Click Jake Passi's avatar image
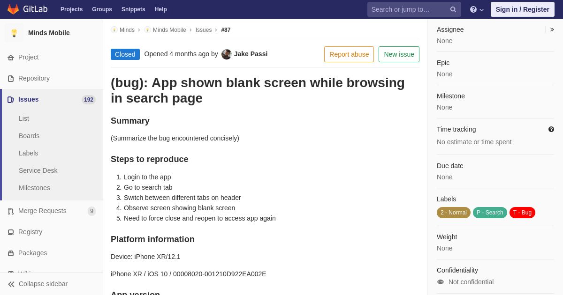This screenshot has height=295, width=563. pyautogui.click(x=227, y=54)
